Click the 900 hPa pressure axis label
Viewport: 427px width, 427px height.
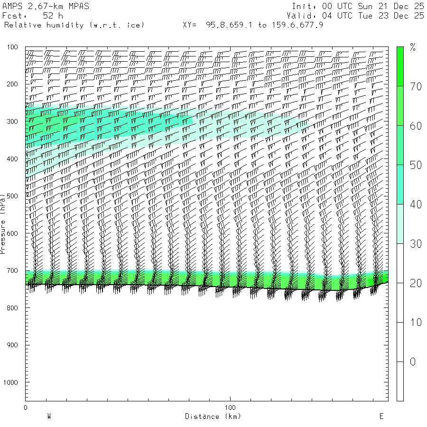(x=12, y=345)
